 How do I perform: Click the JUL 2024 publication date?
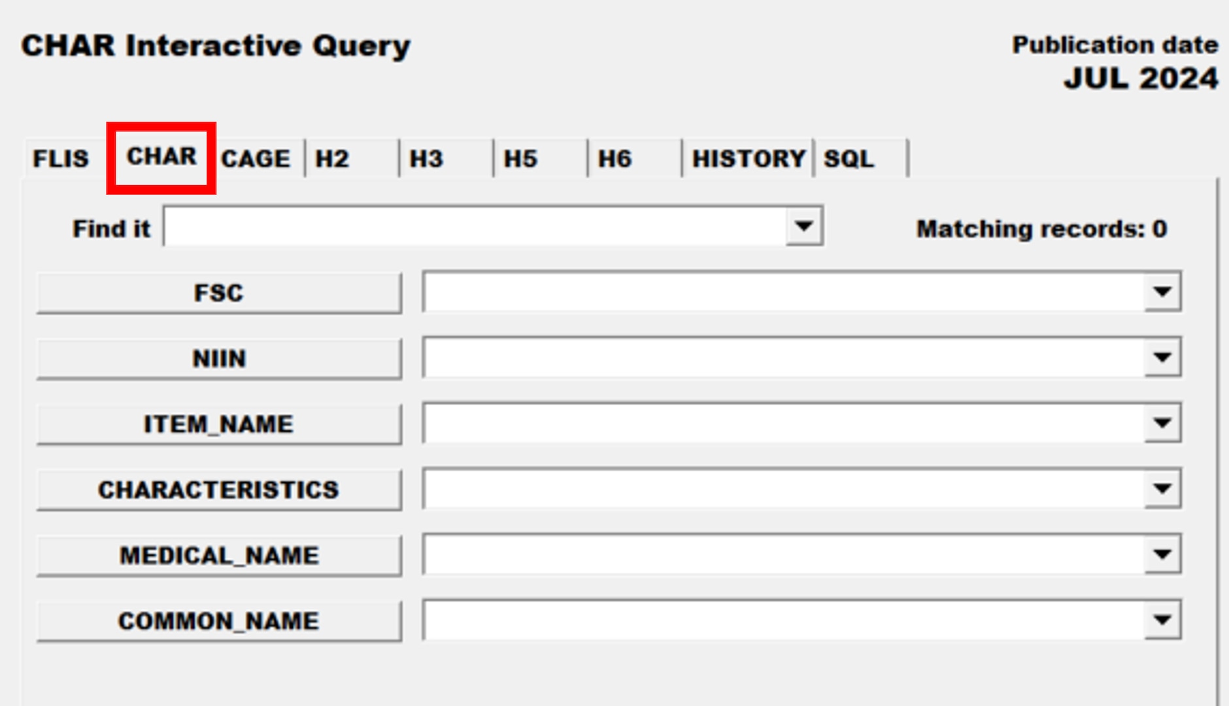pos(1141,78)
